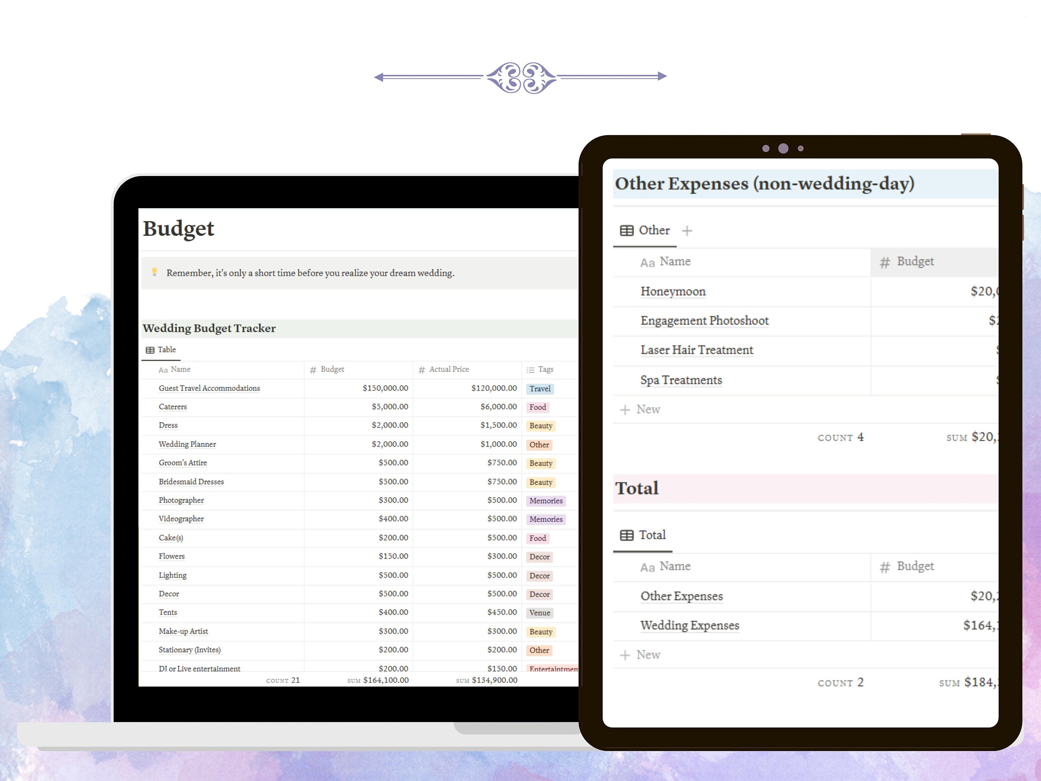
Task: Open Engagement Photoshoot entry
Action: pos(704,321)
